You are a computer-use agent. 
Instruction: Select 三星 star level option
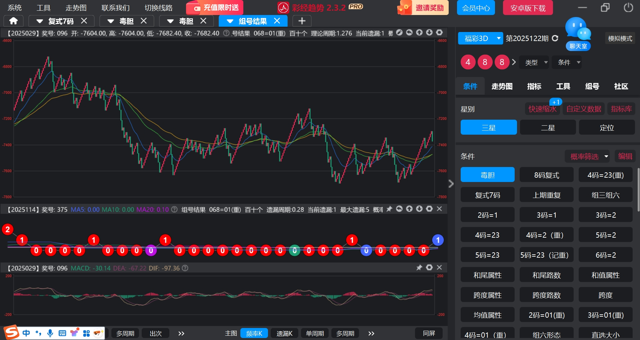point(489,127)
